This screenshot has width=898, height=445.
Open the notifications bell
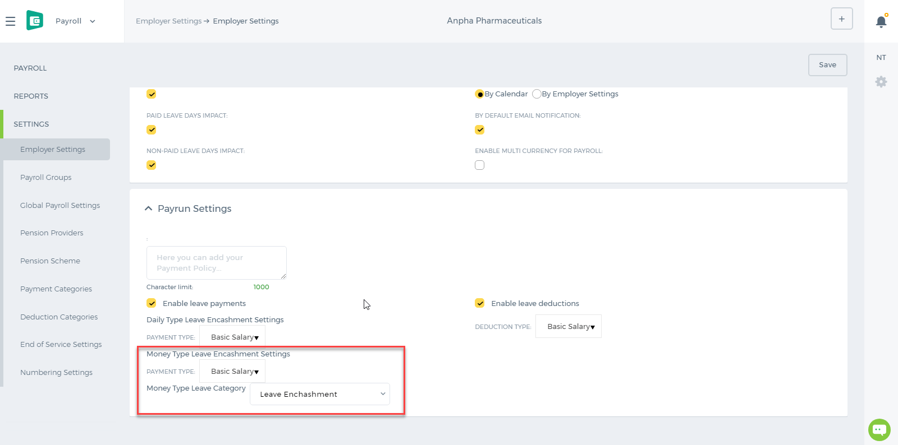coord(881,21)
